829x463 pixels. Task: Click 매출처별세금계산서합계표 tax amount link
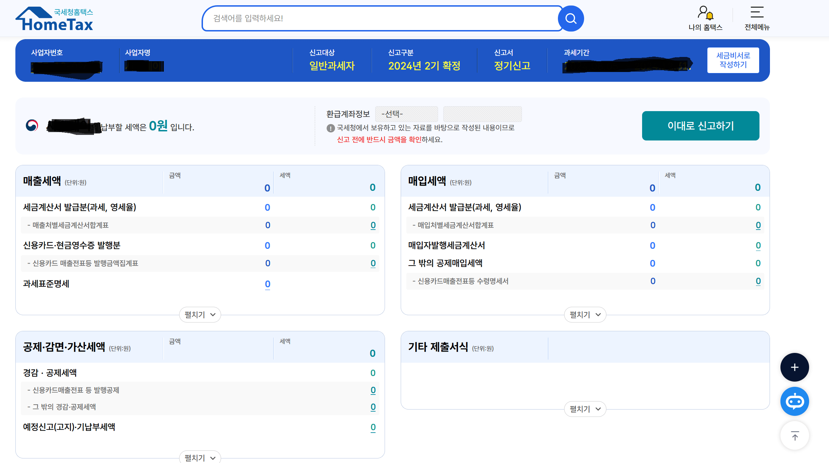[373, 225]
